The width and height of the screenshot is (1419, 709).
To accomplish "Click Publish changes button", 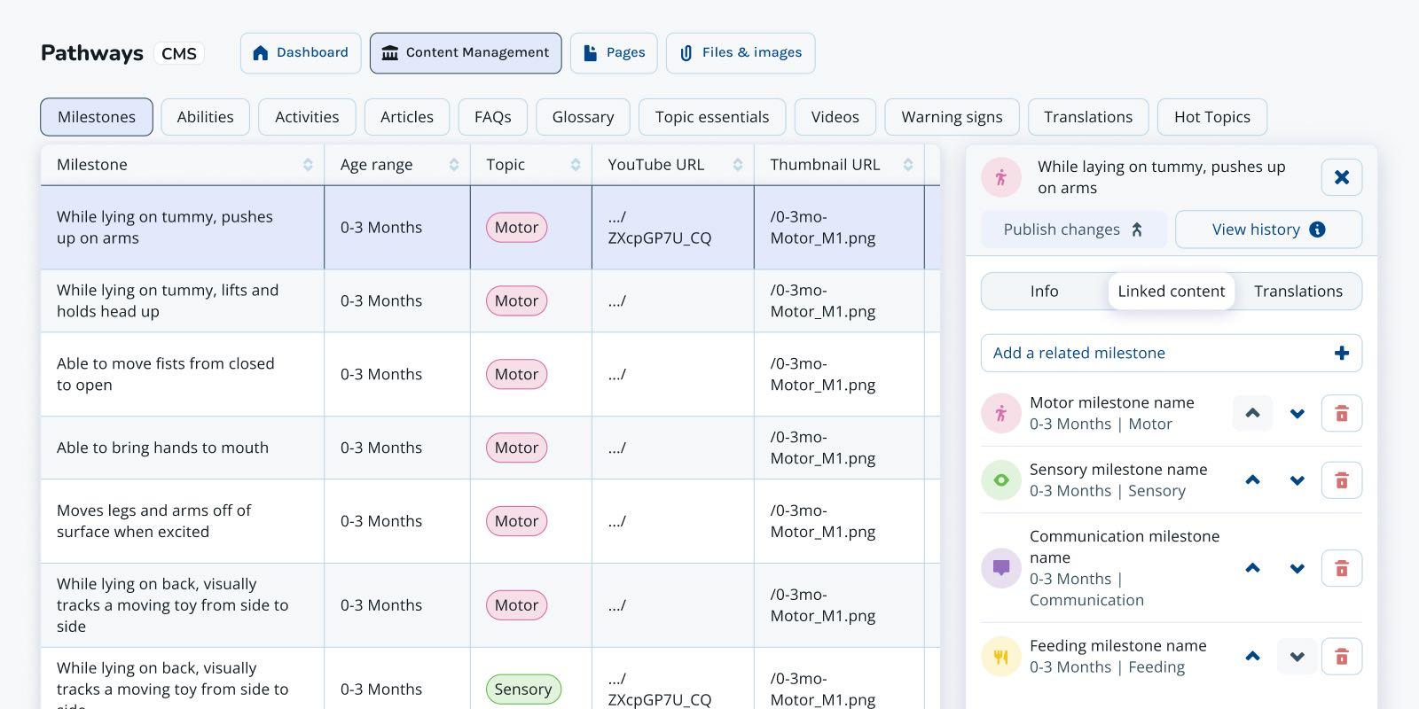I will coord(1072,230).
